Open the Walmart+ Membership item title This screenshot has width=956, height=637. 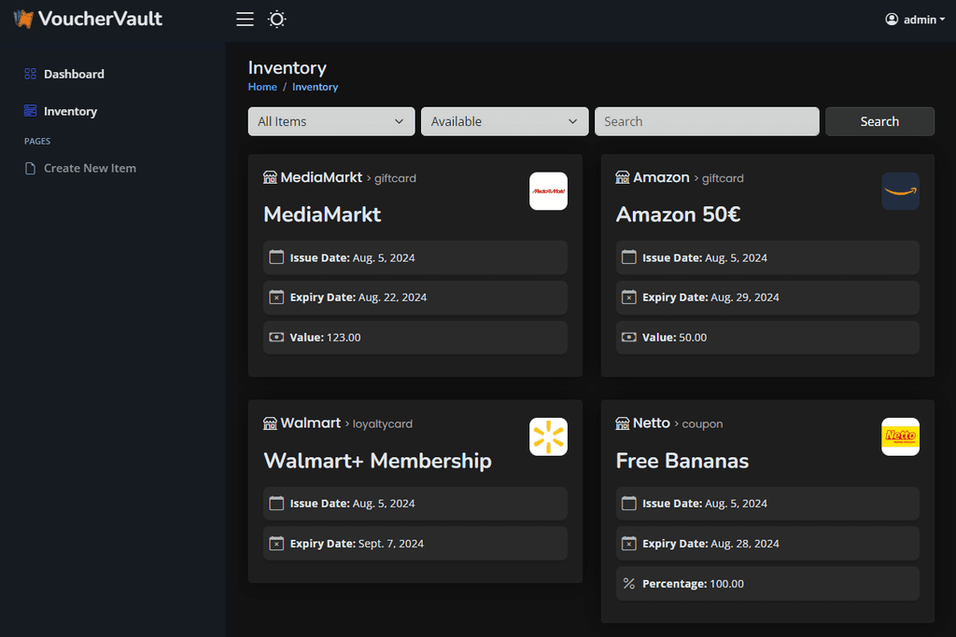click(377, 461)
